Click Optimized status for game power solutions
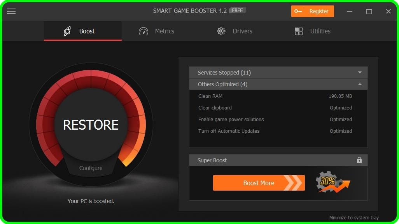 pos(341,119)
